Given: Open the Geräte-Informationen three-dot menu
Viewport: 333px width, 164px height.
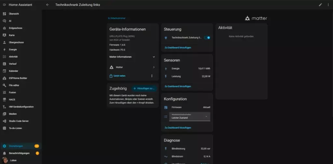Looking at the screenshot, I should point(152,76).
